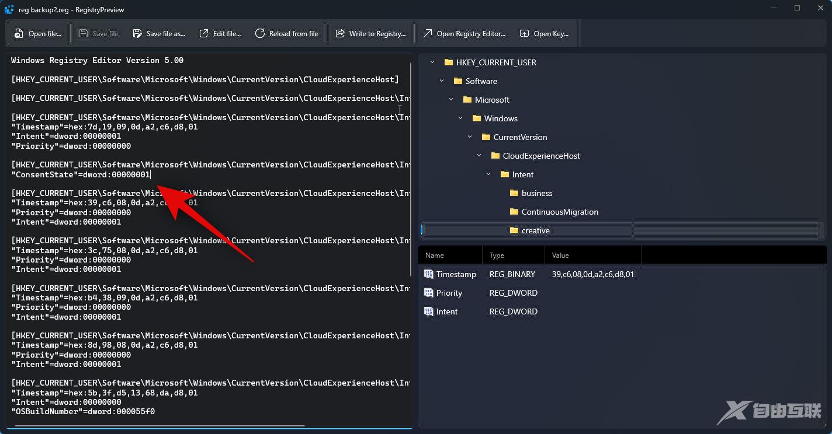Select the business folder in tree

click(x=536, y=193)
